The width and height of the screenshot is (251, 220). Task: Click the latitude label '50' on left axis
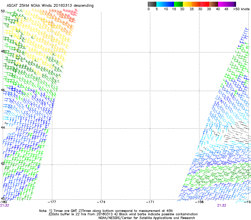tap(3, 11)
